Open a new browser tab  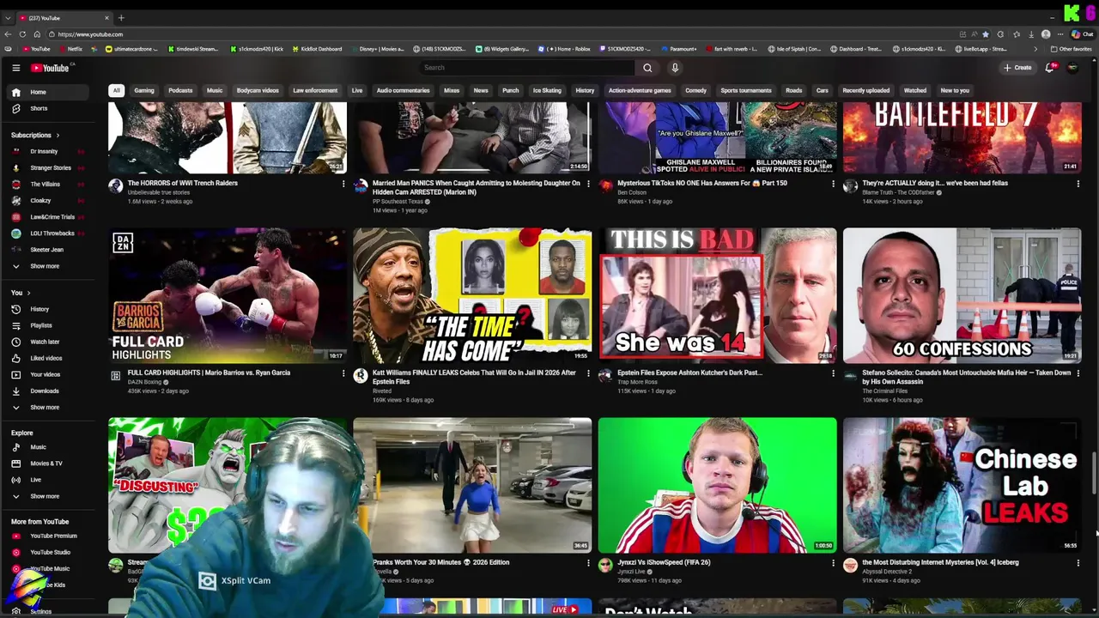tap(121, 17)
